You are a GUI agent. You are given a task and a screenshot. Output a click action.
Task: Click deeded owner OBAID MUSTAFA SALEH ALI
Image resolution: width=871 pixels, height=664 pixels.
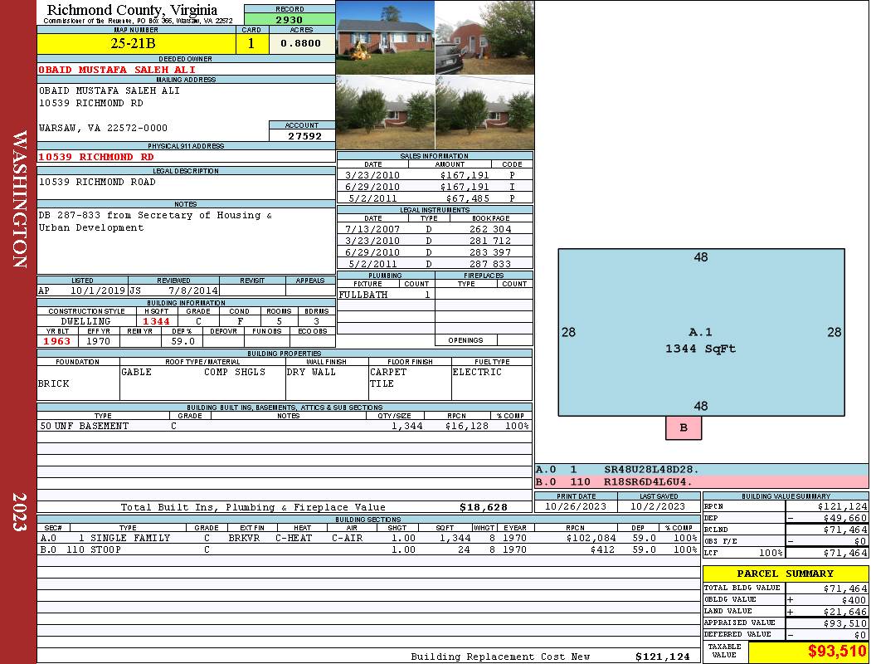coord(117,70)
